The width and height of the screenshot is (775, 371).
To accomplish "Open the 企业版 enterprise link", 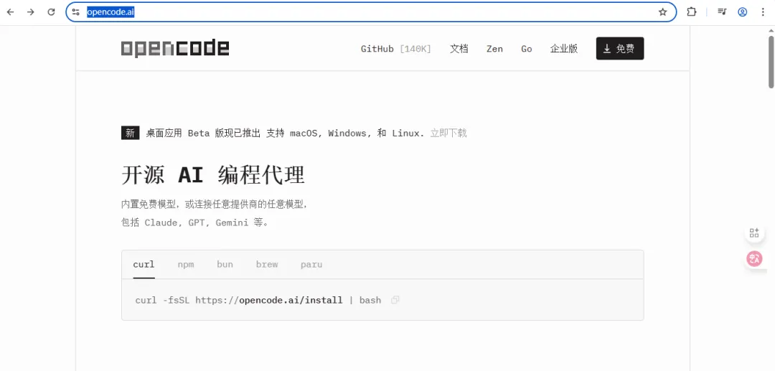I will tap(564, 49).
